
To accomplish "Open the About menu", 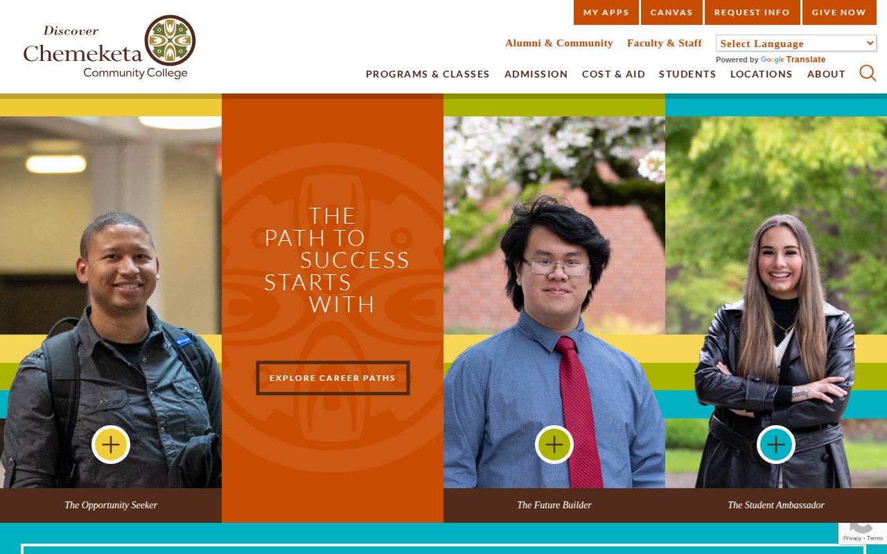I will (x=826, y=74).
